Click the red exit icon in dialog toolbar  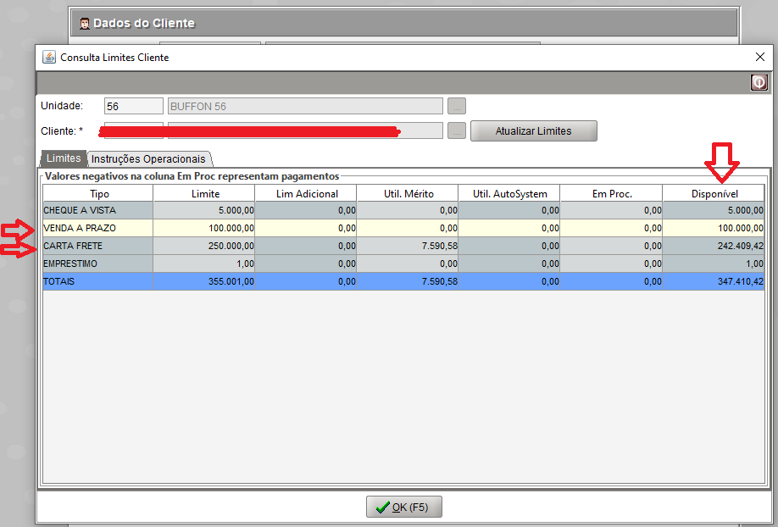pos(759,82)
